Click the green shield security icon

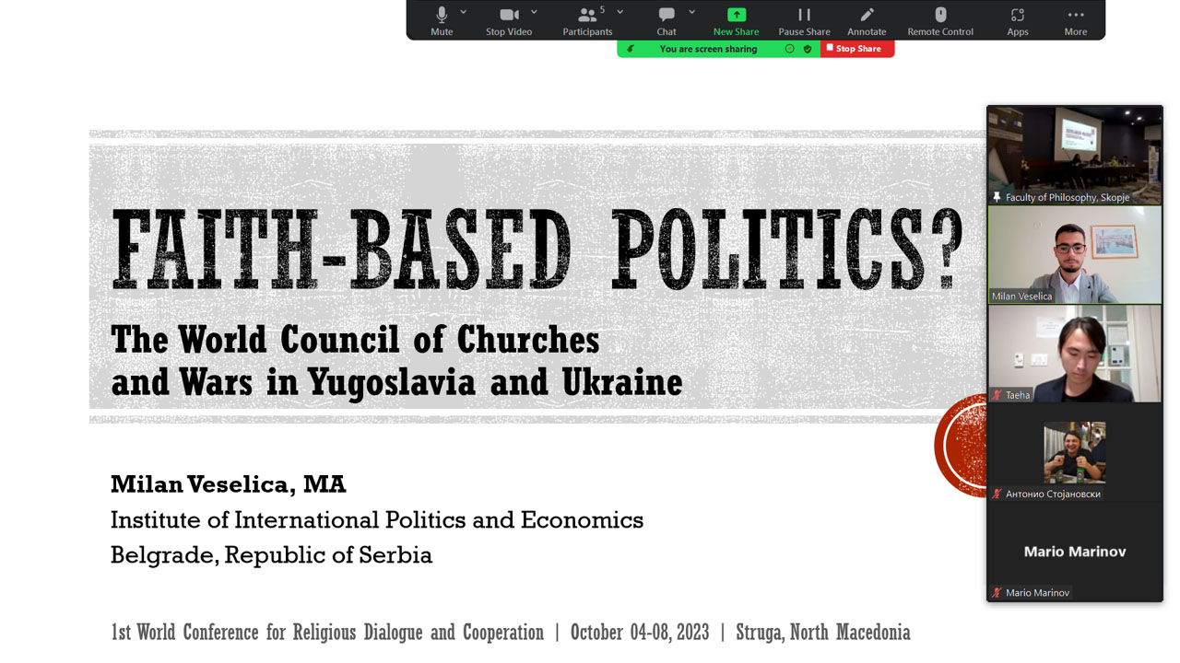pos(808,49)
